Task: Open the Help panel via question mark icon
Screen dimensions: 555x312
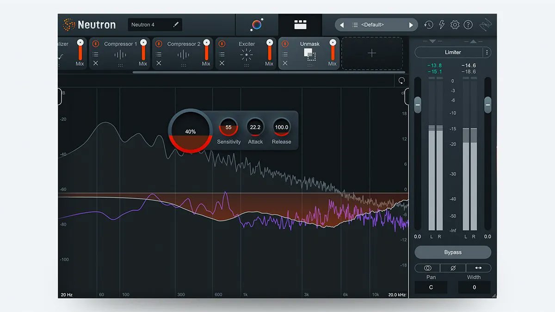Action: (468, 24)
